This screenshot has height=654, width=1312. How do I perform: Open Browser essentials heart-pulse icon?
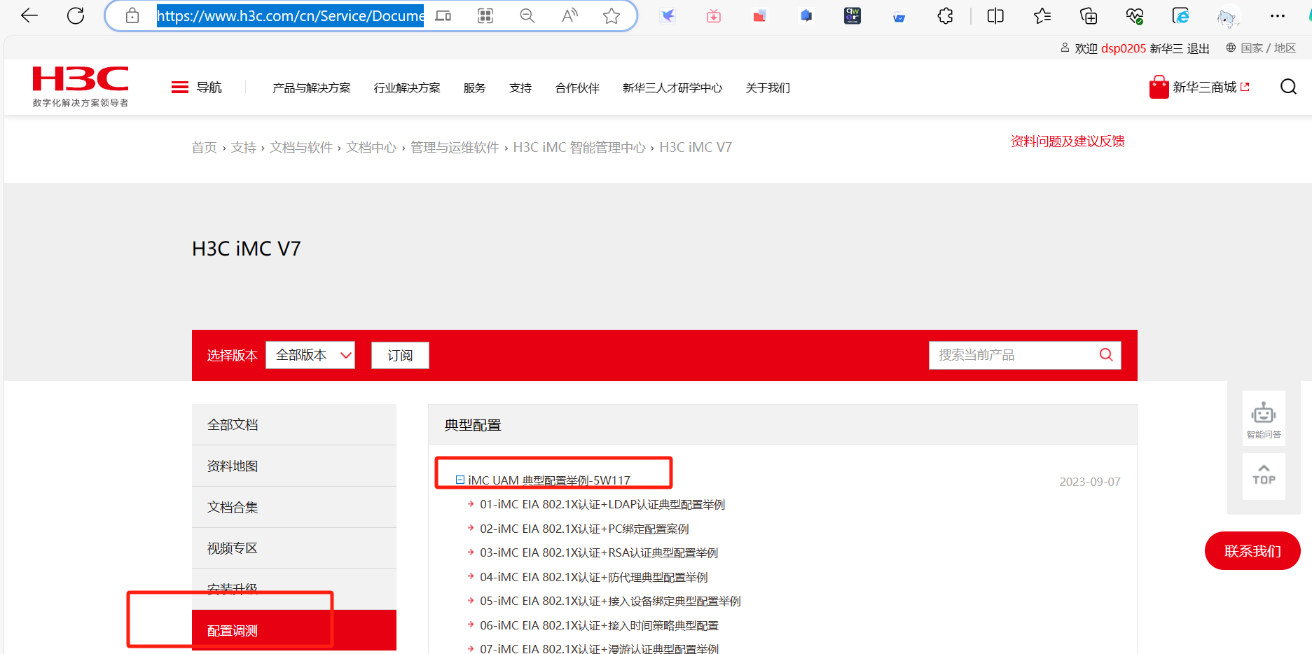1135,15
